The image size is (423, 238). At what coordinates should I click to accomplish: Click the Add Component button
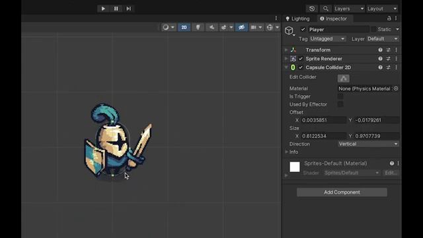[342, 192]
